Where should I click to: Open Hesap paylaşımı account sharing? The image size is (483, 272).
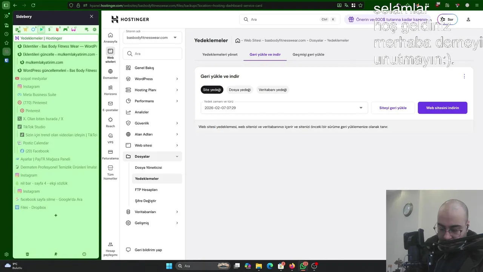tap(110, 249)
